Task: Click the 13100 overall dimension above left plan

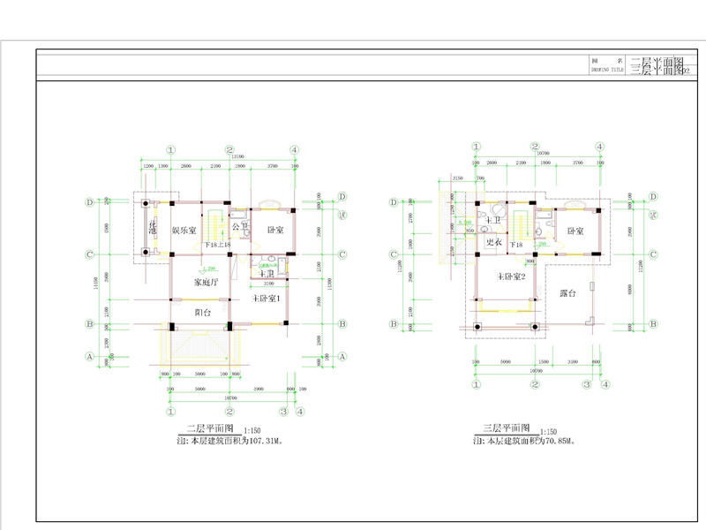Action: [237, 156]
